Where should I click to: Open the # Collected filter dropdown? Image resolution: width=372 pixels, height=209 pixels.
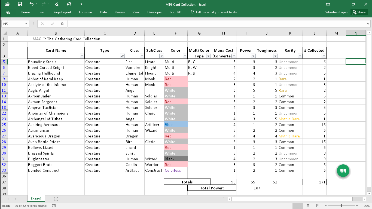(324, 56)
